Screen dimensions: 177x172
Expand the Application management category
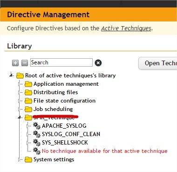click(20, 84)
